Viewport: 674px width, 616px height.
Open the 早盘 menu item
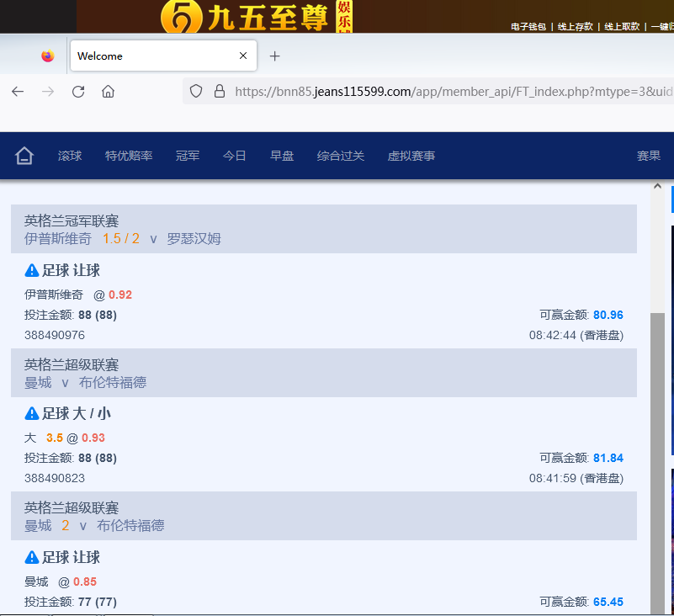point(282,156)
